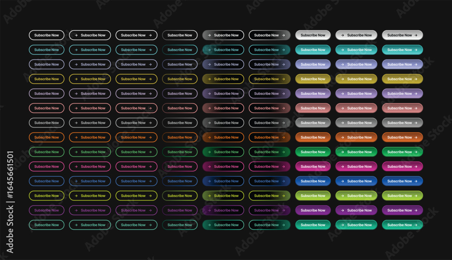The width and height of the screenshot is (452, 260).
Task: Click solid royal-blue Subscribe Now without arrow
Action: click(x=313, y=181)
